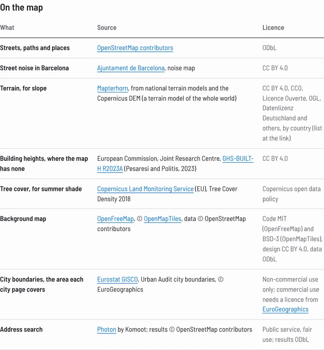Open the EuroGeographics licence link
Viewport: 324px width, 350px height.
coord(285,309)
